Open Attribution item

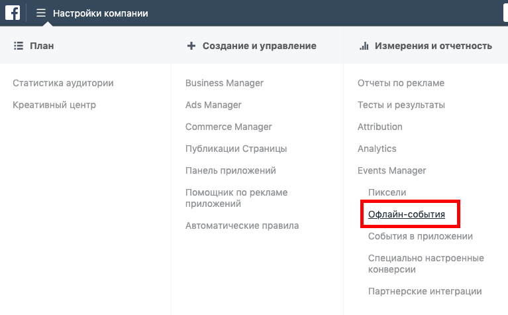point(380,127)
